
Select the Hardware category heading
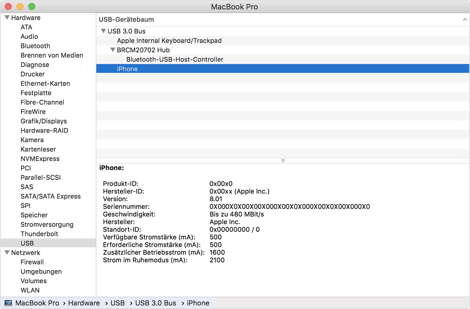(x=26, y=18)
